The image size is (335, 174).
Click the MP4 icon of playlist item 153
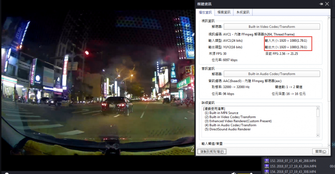(267, 166)
